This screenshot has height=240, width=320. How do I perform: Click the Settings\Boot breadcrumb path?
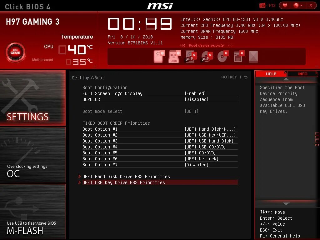coord(88,78)
